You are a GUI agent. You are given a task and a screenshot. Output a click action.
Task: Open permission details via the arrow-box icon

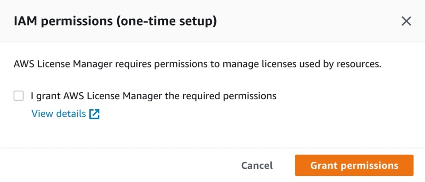point(94,114)
